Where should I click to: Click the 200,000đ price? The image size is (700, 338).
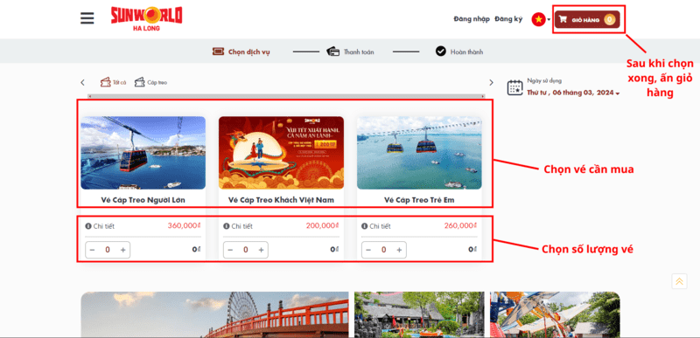pos(322,226)
